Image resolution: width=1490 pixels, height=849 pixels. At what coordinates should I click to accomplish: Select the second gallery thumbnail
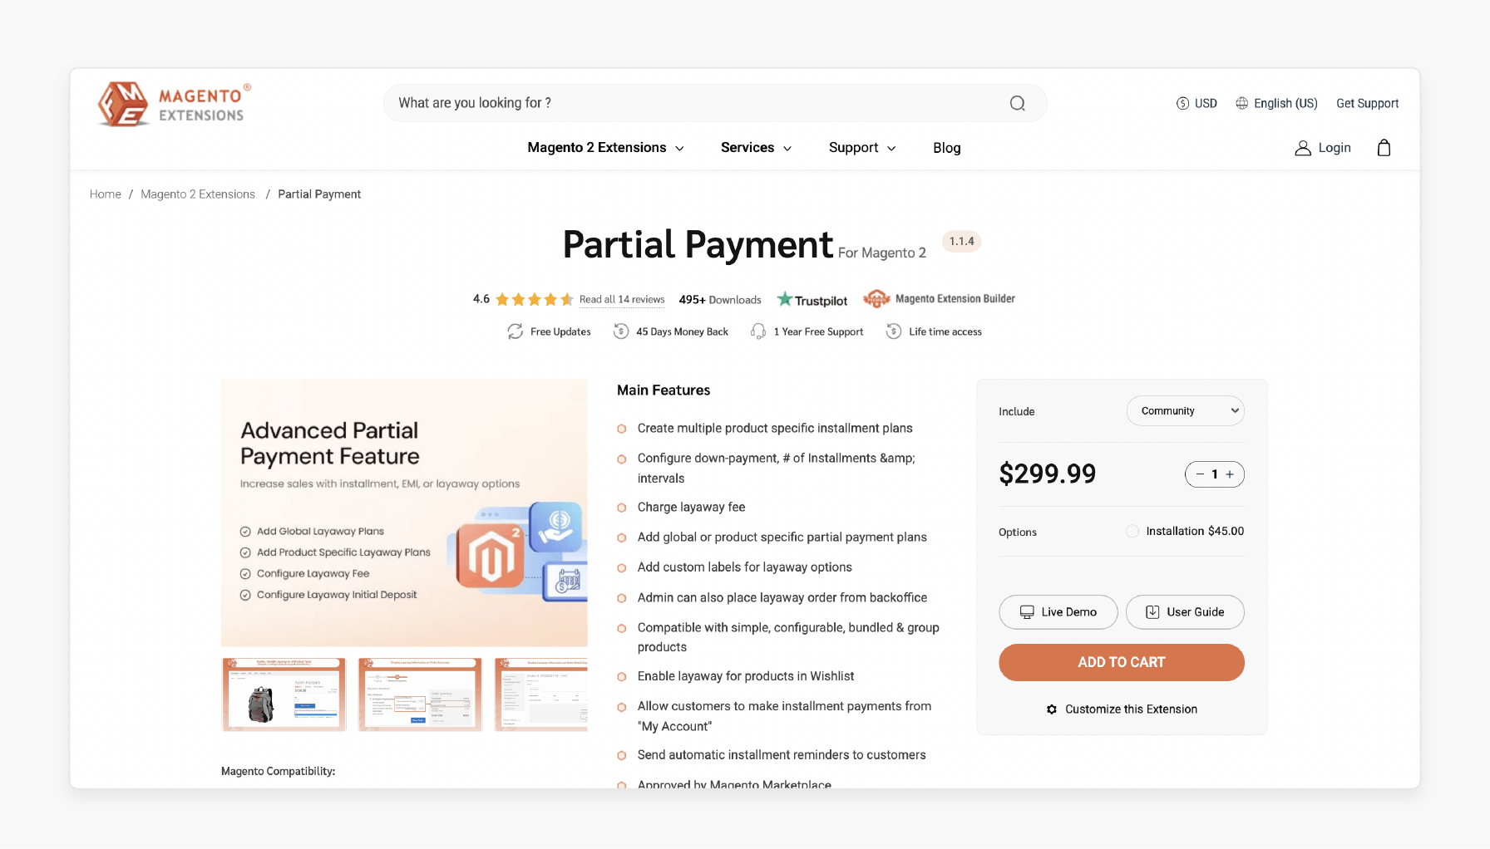[x=420, y=694]
